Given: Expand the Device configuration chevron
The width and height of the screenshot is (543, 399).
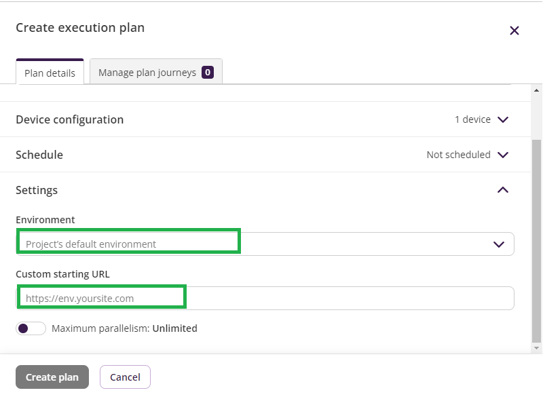Looking at the screenshot, I should click(x=503, y=119).
